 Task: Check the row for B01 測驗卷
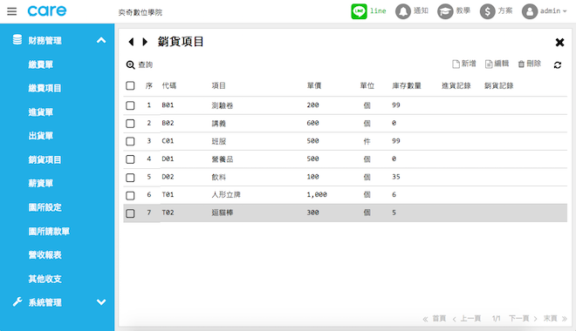coord(130,105)
